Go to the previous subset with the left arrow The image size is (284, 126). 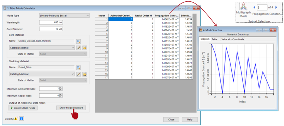[x=254, y=7]
